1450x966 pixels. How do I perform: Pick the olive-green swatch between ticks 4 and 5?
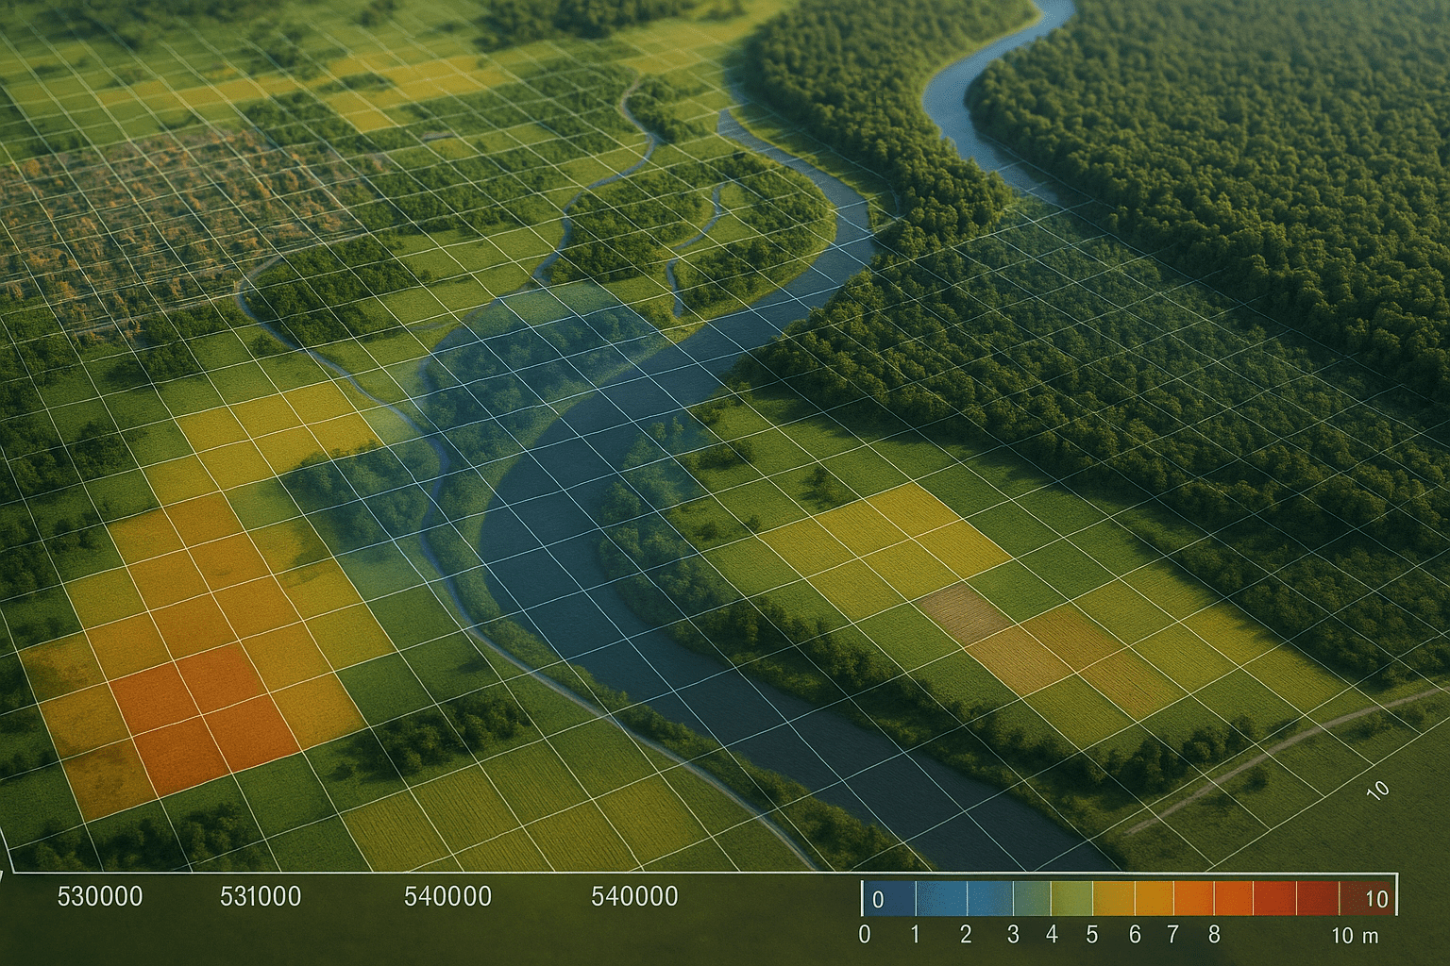point(1071,898)
